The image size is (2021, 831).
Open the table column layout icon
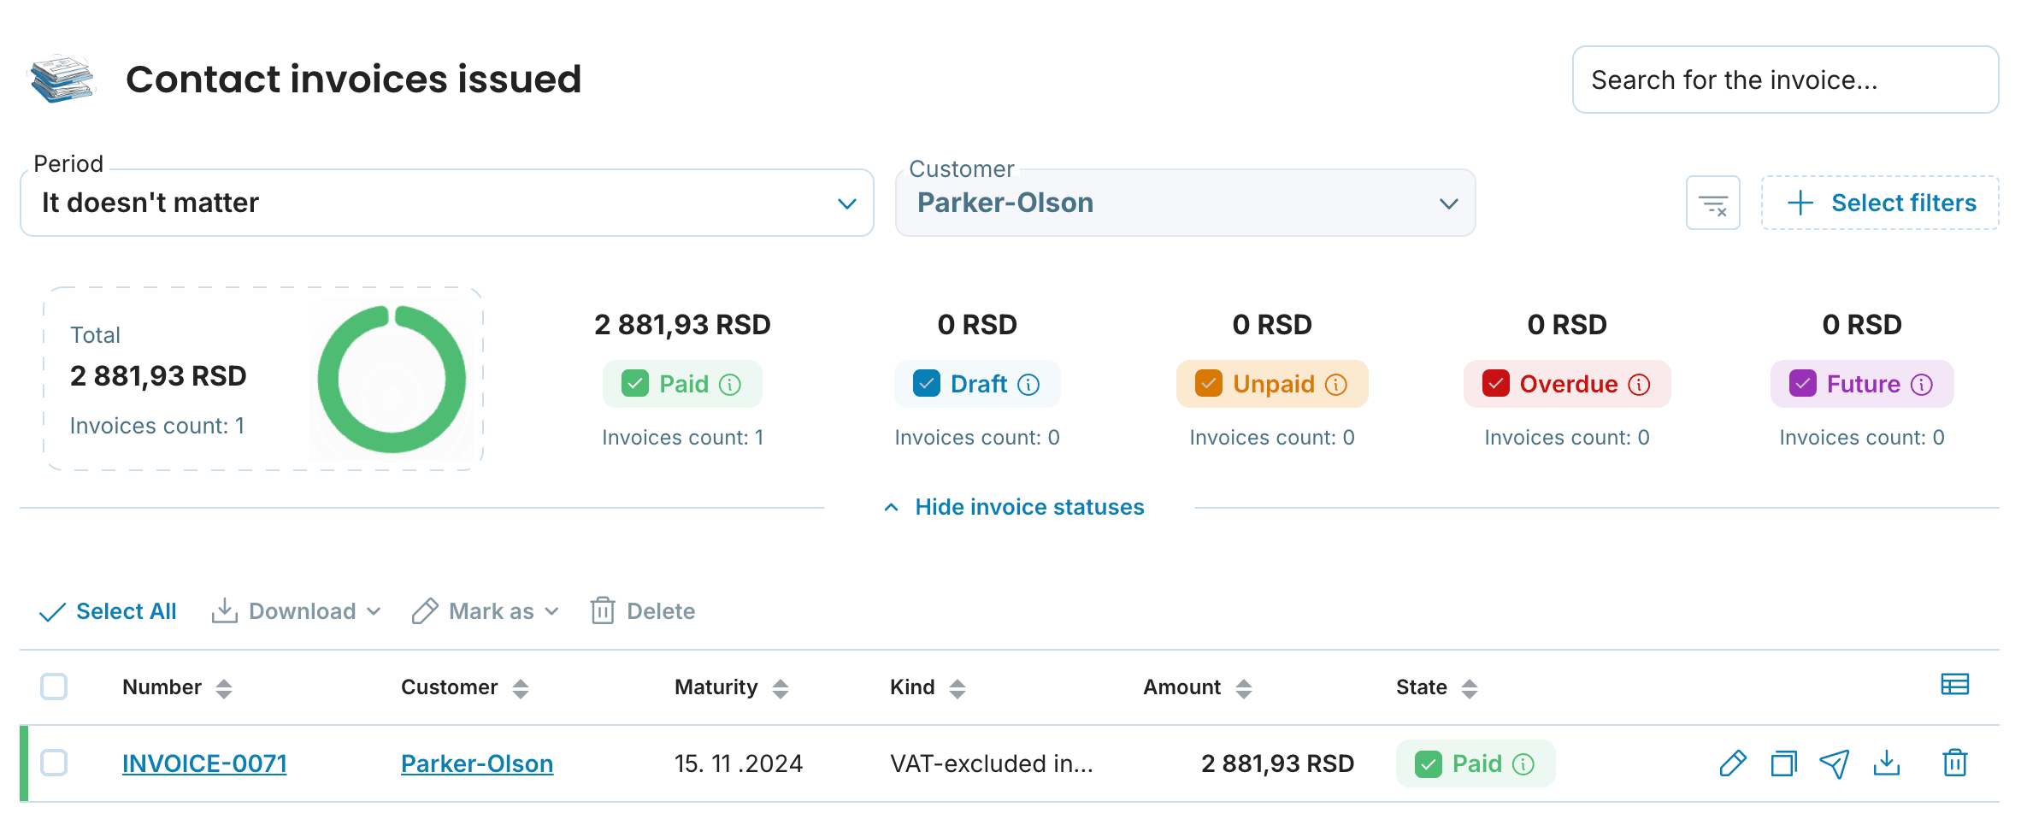[x=1954, y=685]
